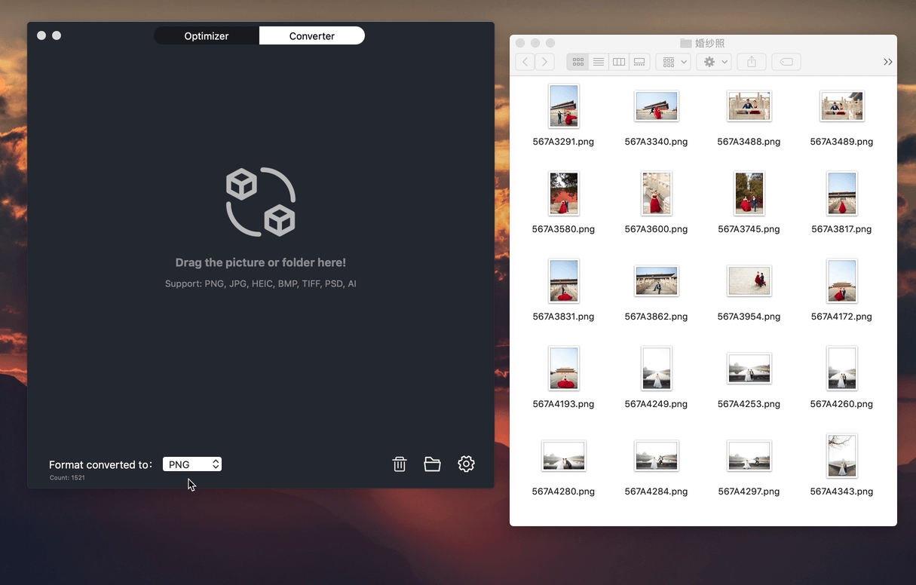Select the 567A4343.png file
The height and width of the screenshot is (585, 916).
841,456
